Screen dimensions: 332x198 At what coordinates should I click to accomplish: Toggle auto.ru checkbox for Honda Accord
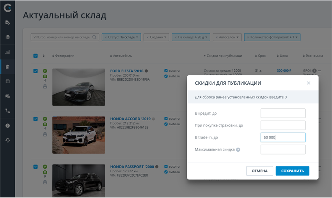166,119
